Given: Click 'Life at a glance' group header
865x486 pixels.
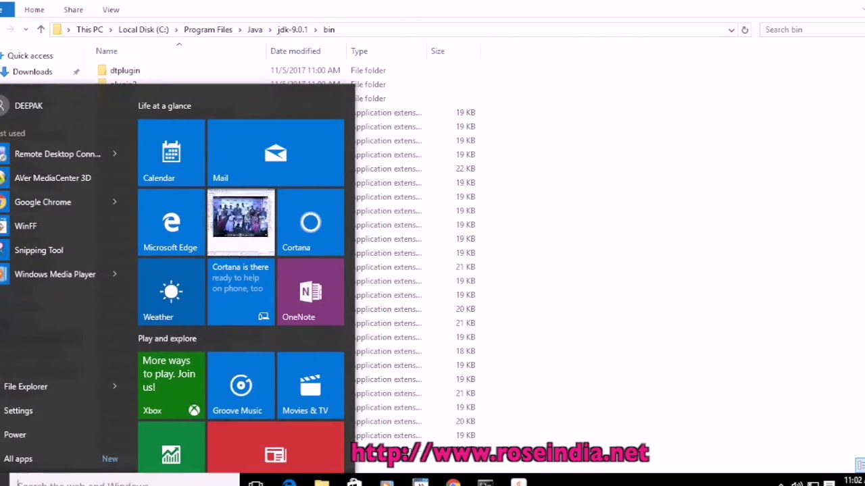Looking at the screenshot, I should (164, 106).
